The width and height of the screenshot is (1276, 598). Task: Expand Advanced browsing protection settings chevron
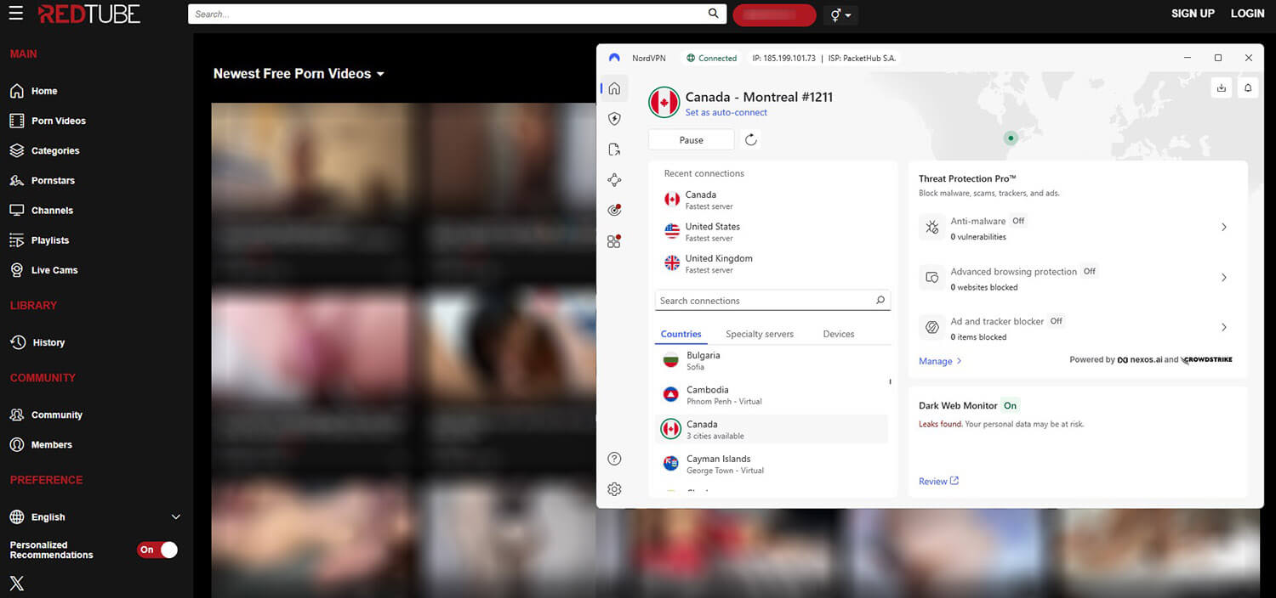[1223, 277]
